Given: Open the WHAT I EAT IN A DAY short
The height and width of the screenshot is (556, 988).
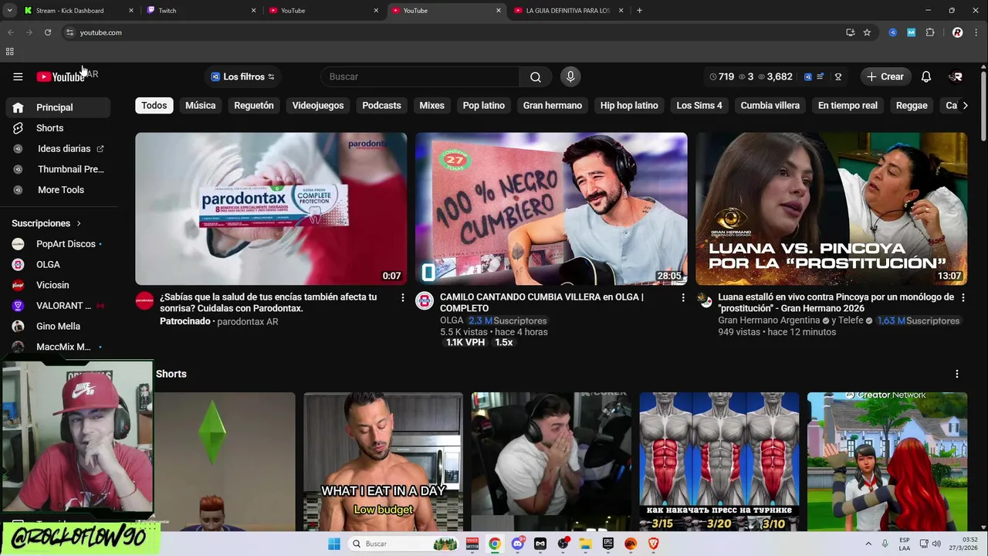Looking at the screenshot, I should (384, 462).
